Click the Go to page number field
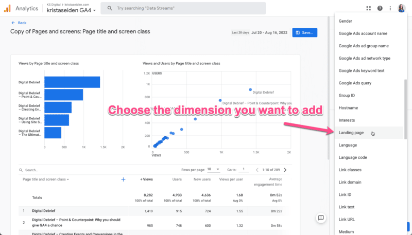The width and height of the screenshot is (412, 235). pos(244,169)
